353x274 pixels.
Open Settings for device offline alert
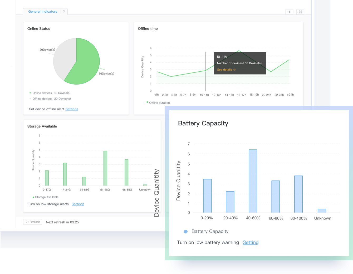(x=72, y=109)
